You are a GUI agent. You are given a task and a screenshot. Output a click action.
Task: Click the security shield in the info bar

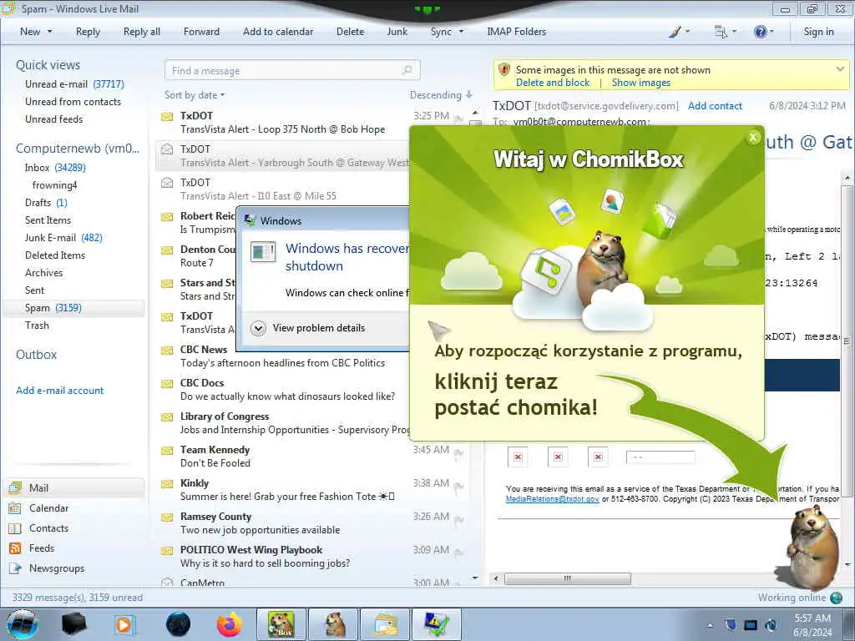click(504, 69)
